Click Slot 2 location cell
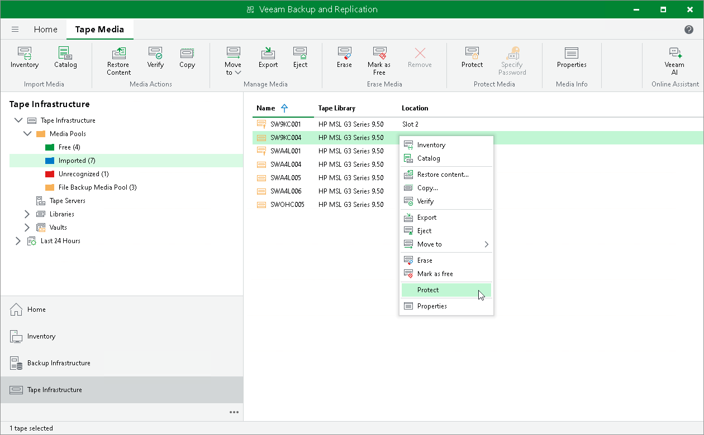 [x=410, y=124]
